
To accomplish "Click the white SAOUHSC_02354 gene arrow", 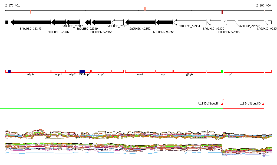I will click(190, 22).
